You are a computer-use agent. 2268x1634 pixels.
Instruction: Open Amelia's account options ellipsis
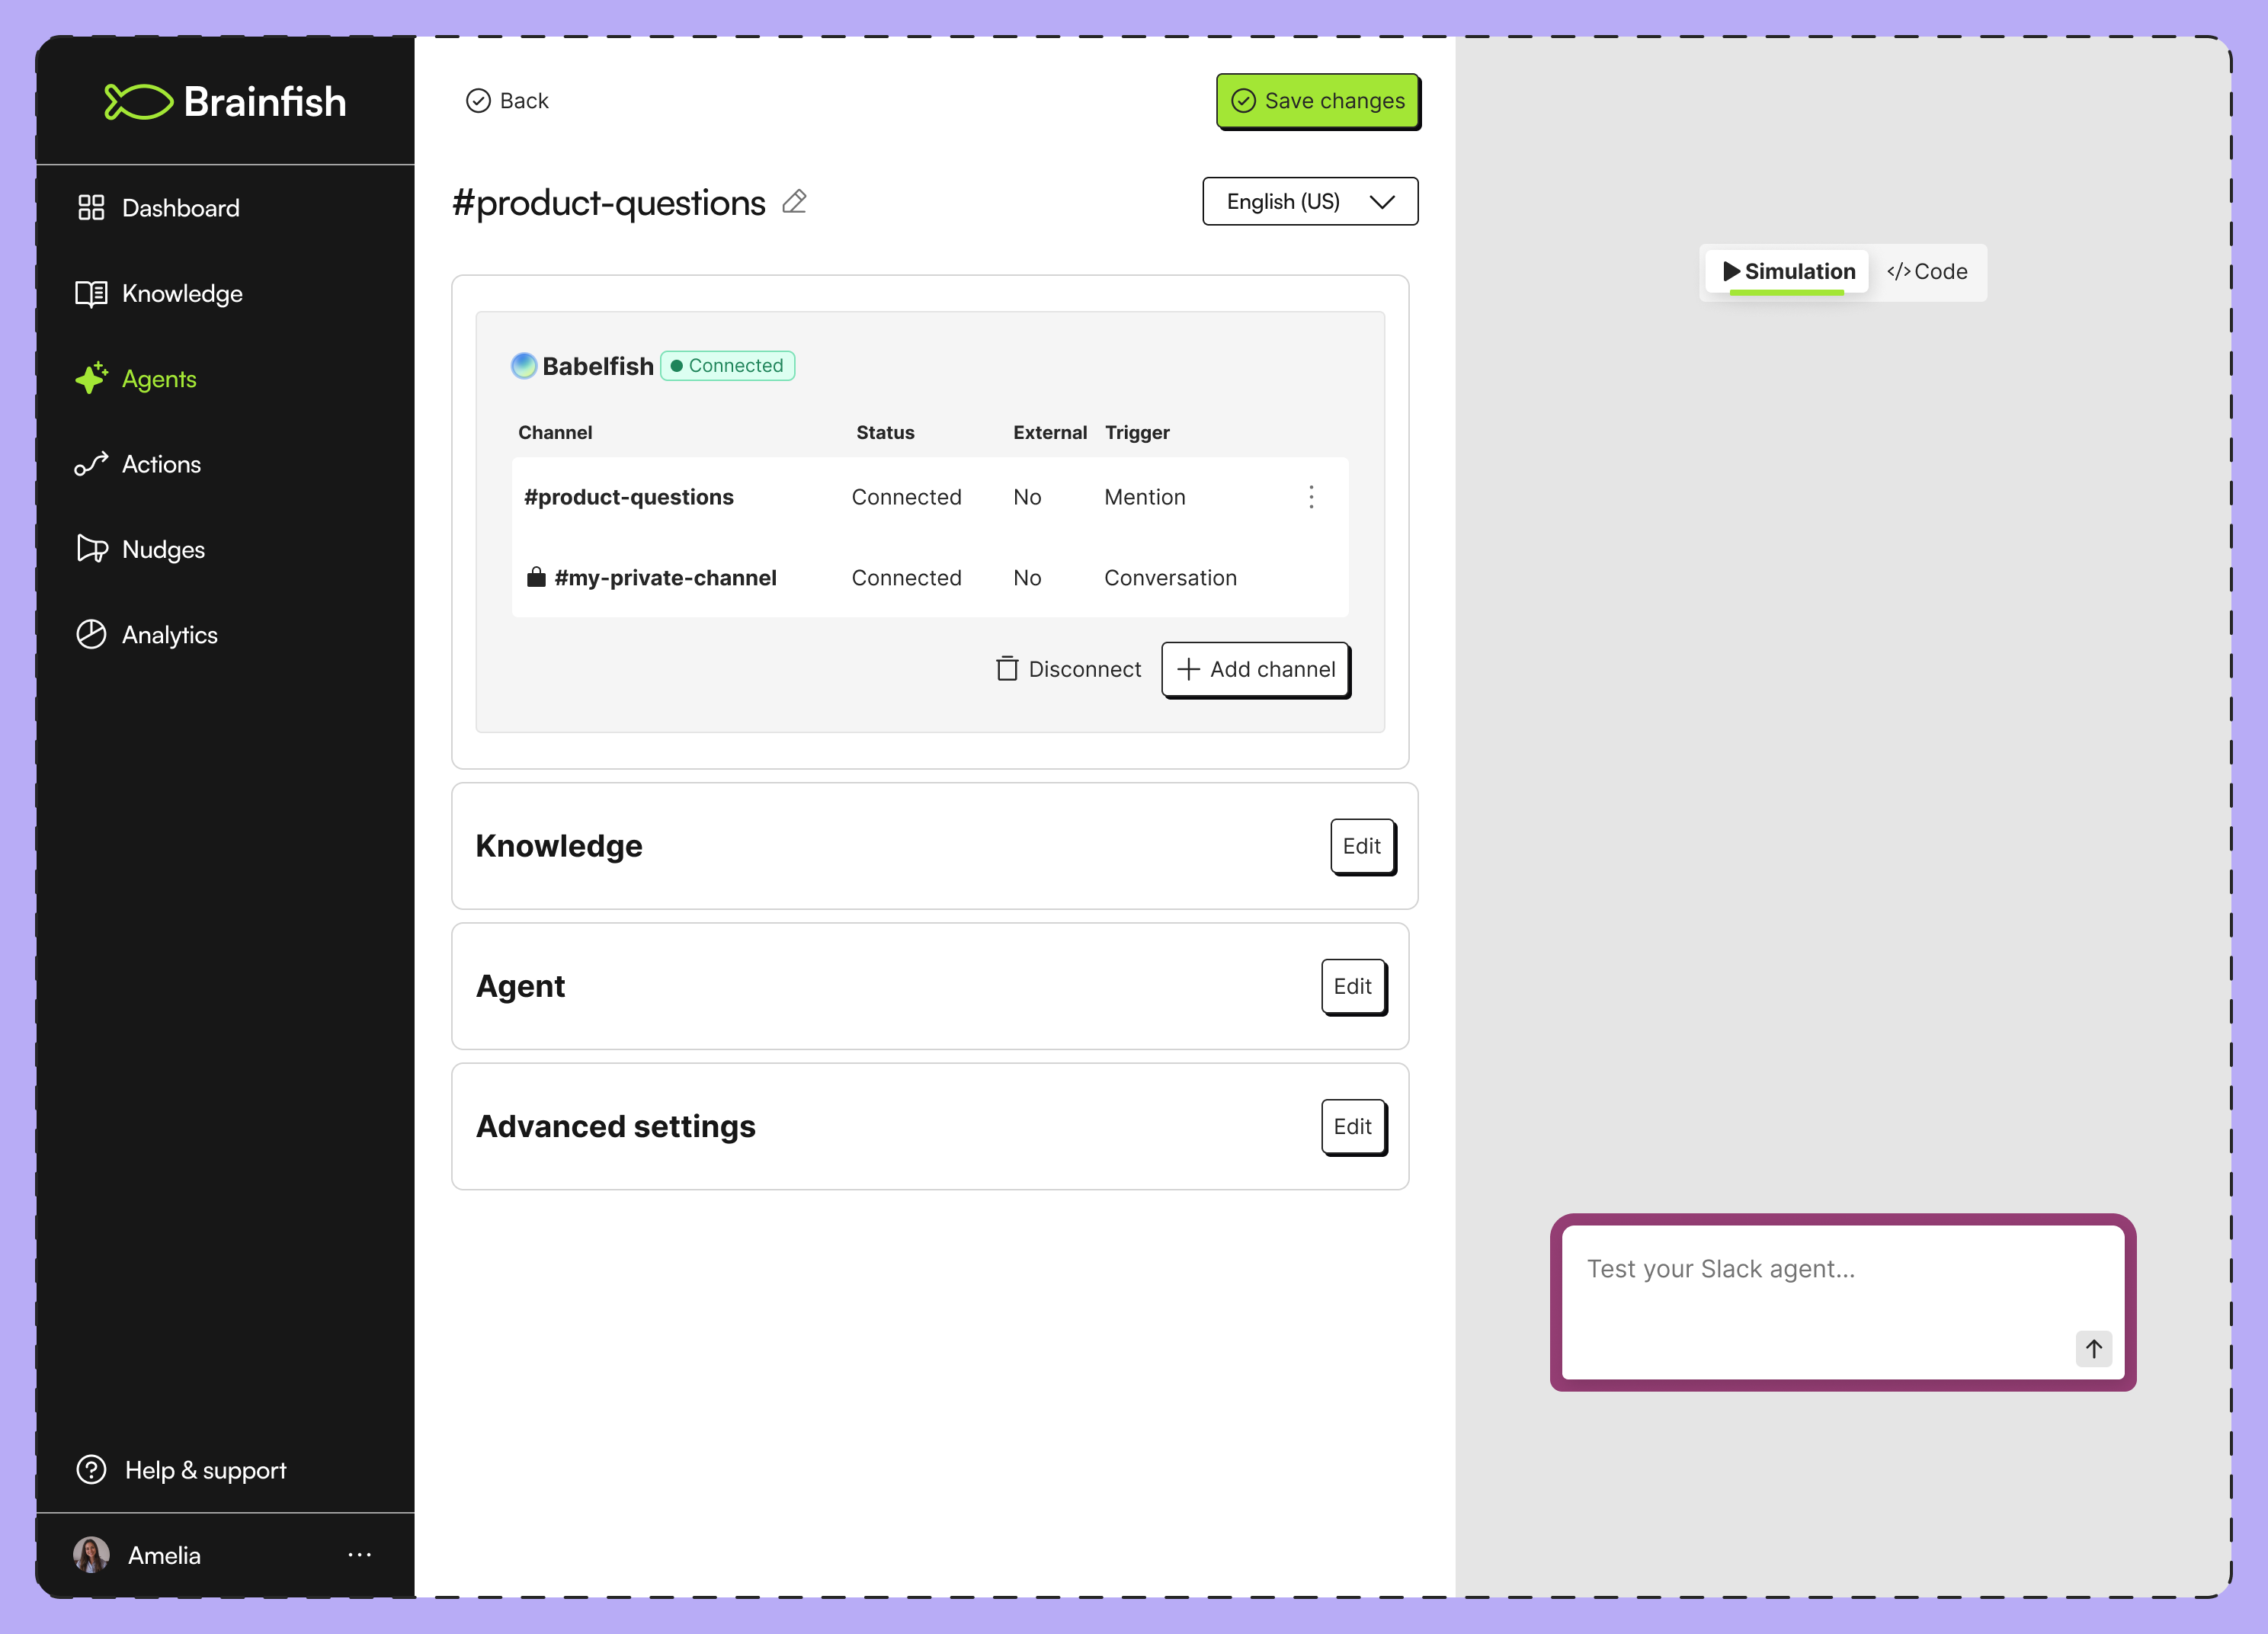pos(359,1555)
